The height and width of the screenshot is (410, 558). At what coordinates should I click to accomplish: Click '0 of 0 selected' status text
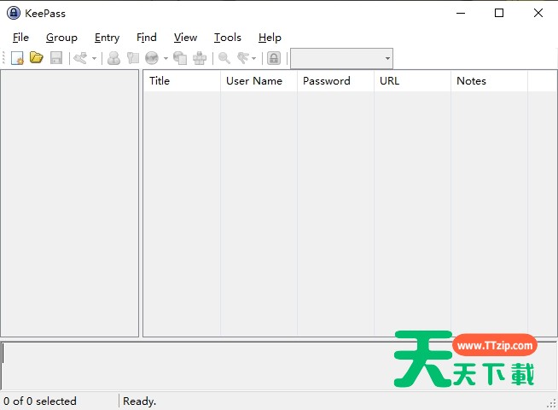click(x=40, y=401)
